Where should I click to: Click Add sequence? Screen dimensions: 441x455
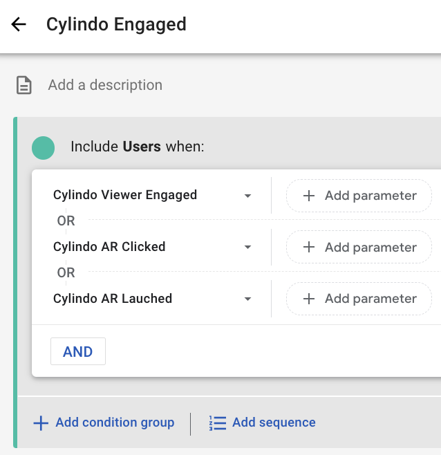pos(262,423)
